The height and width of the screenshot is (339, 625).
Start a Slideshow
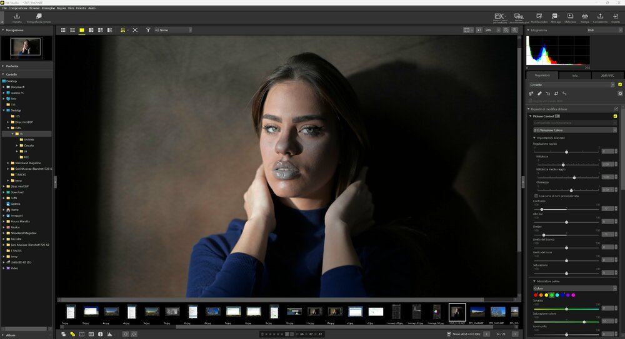pyautogui.click(x=570, y=17)
